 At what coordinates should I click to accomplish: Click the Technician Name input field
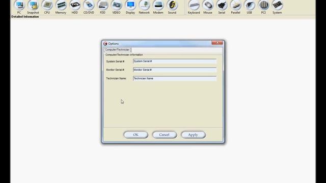point(175,78)
